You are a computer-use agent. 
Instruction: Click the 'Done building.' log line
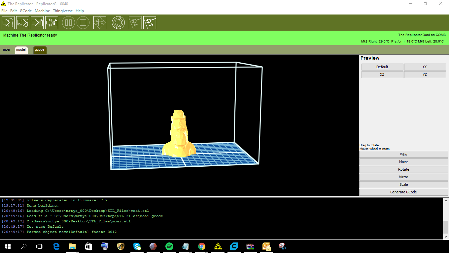(43, 206)
